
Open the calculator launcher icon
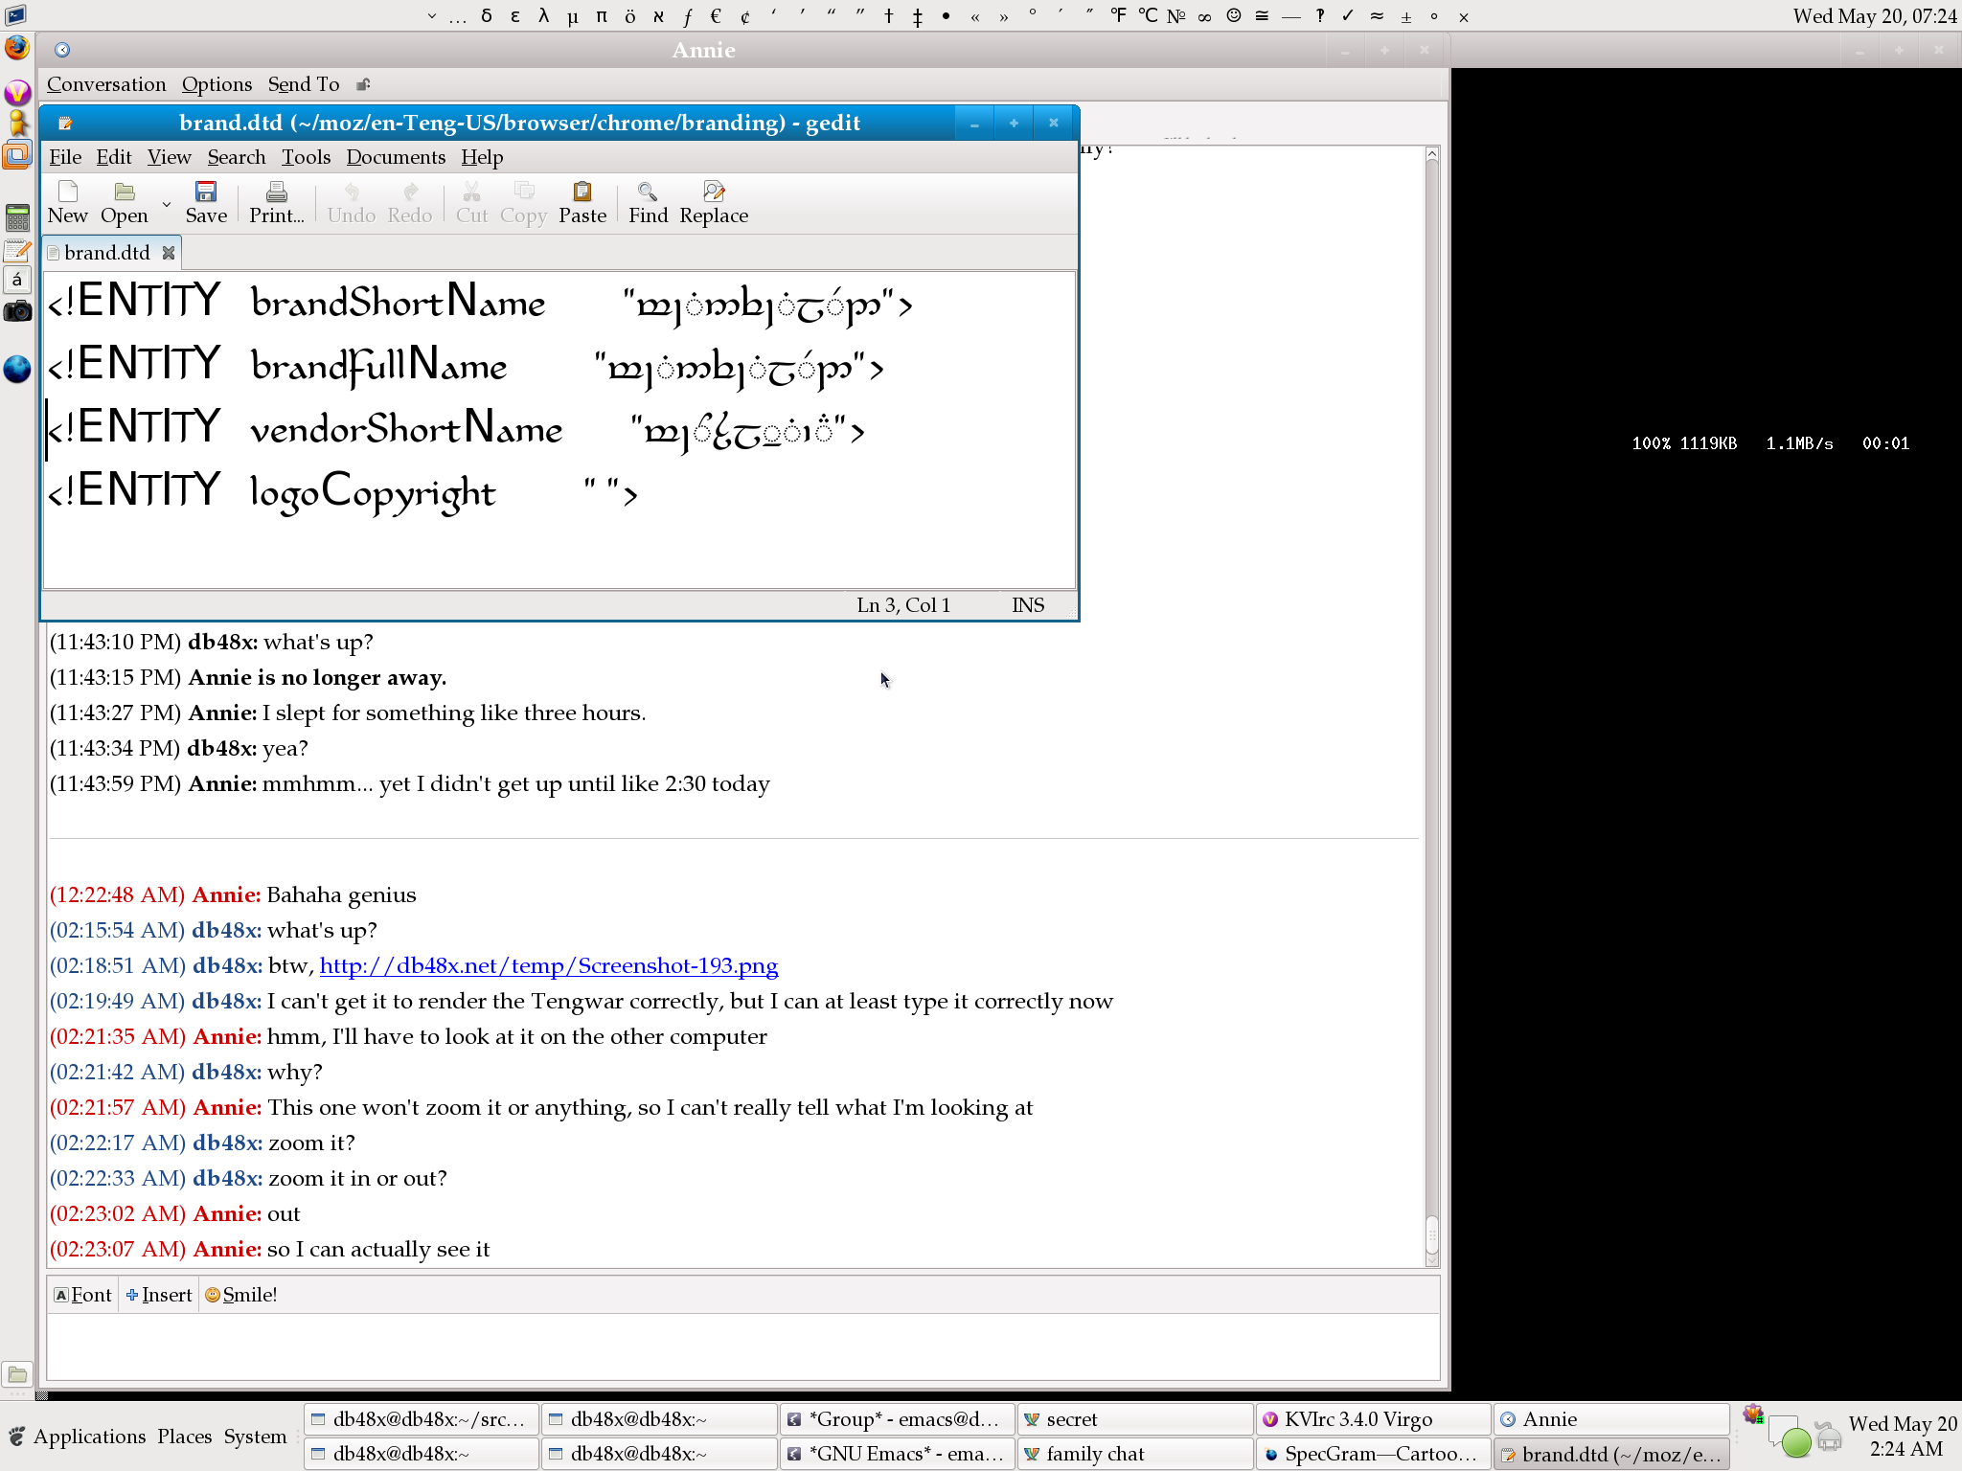(17, 218)
